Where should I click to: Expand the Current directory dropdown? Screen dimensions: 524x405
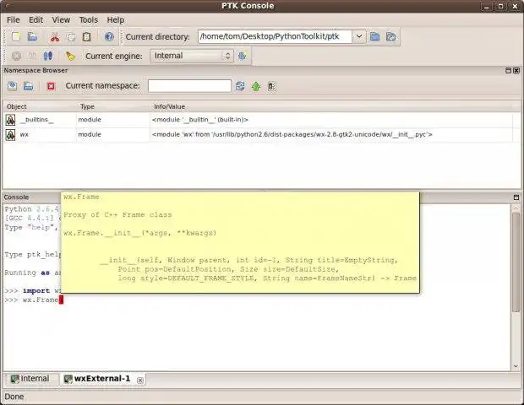(x=359, y=36)
